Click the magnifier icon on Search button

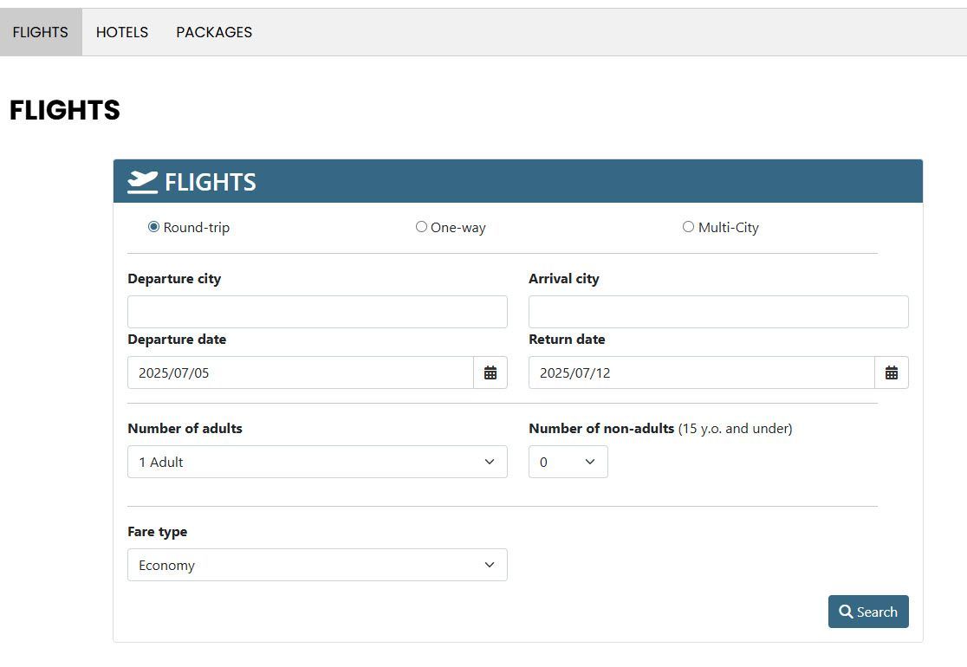[x=846, y=612]
